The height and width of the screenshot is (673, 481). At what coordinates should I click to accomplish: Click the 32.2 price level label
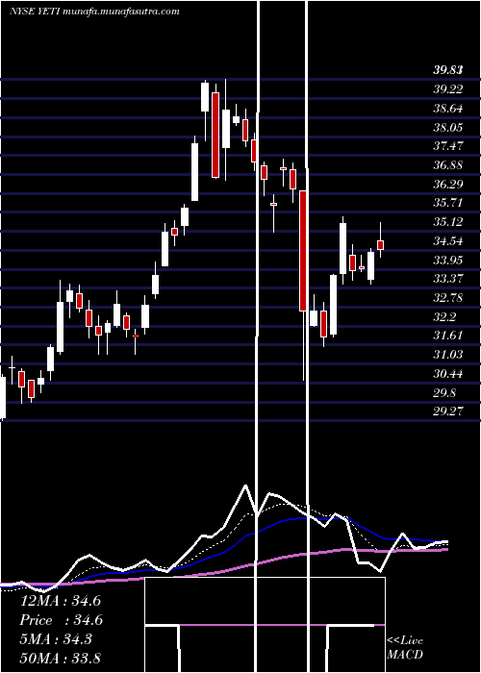coord(444,316)
